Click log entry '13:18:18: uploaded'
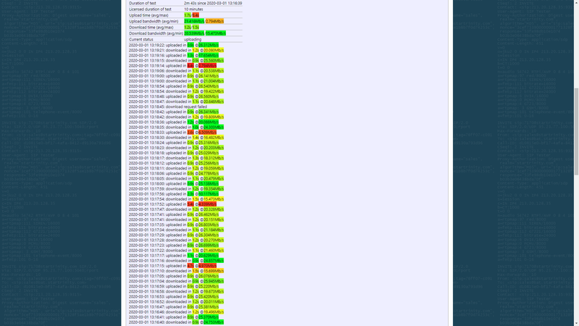Screen dimensions: 579x326 tap(174, 153)
